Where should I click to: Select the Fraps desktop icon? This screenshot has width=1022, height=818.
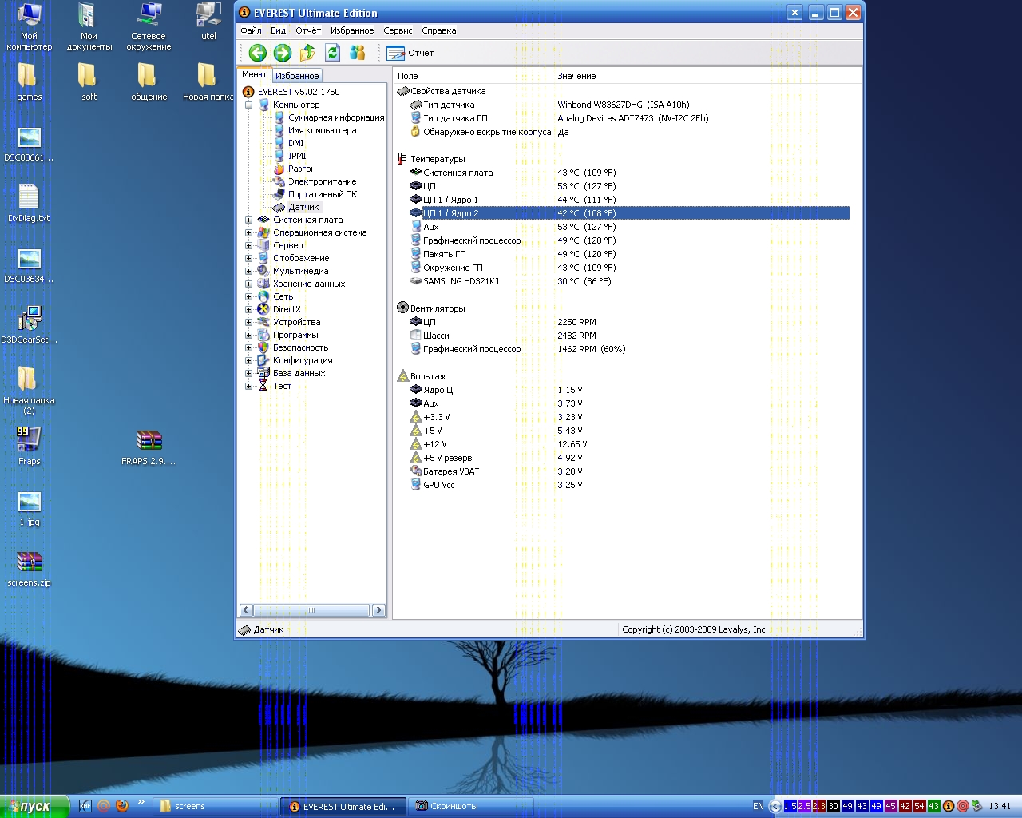coord(30,446)
